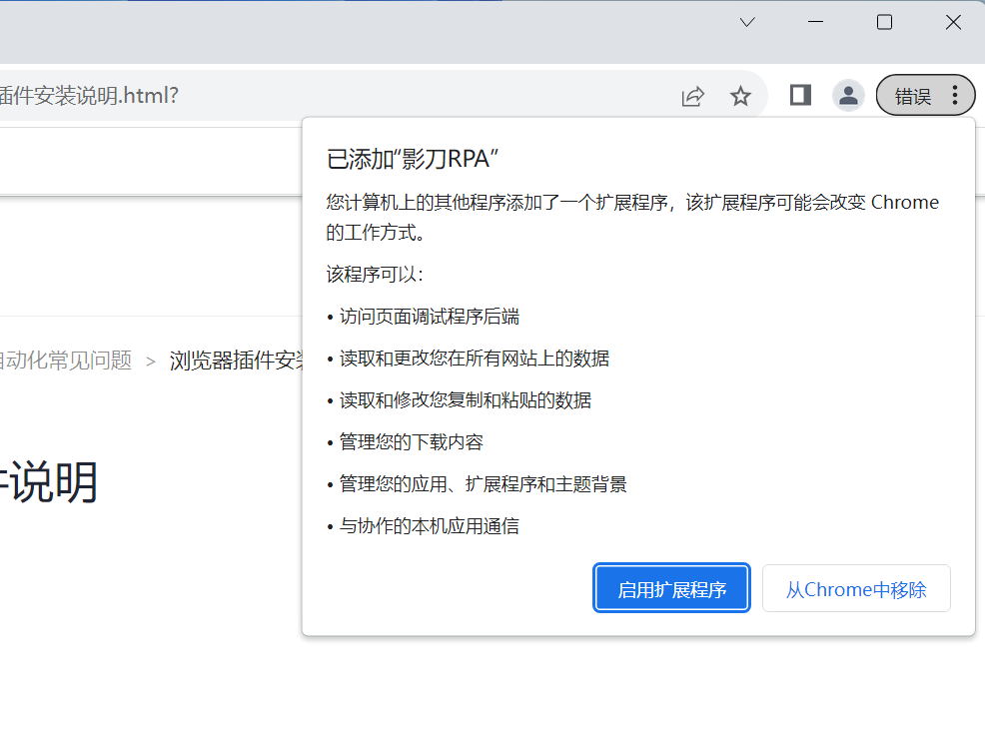Click the 该程序可以 label
Viewport: 985px width, 729px height.
point(375,275)
